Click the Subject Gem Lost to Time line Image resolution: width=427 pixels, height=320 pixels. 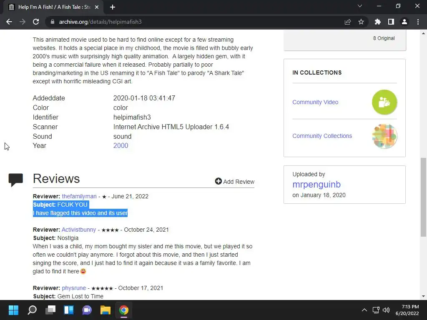point(68,296)
